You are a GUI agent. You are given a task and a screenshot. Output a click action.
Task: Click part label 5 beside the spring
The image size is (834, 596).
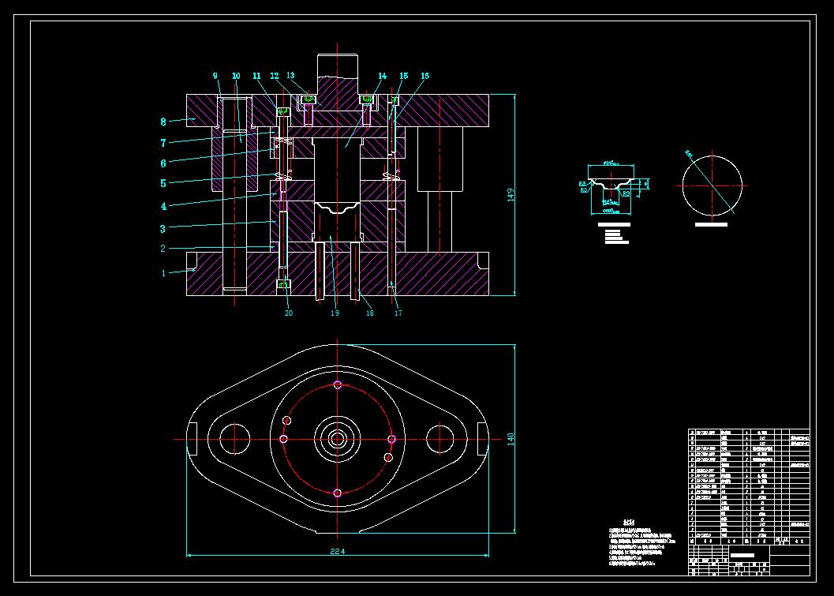click(x=163, y=184)
